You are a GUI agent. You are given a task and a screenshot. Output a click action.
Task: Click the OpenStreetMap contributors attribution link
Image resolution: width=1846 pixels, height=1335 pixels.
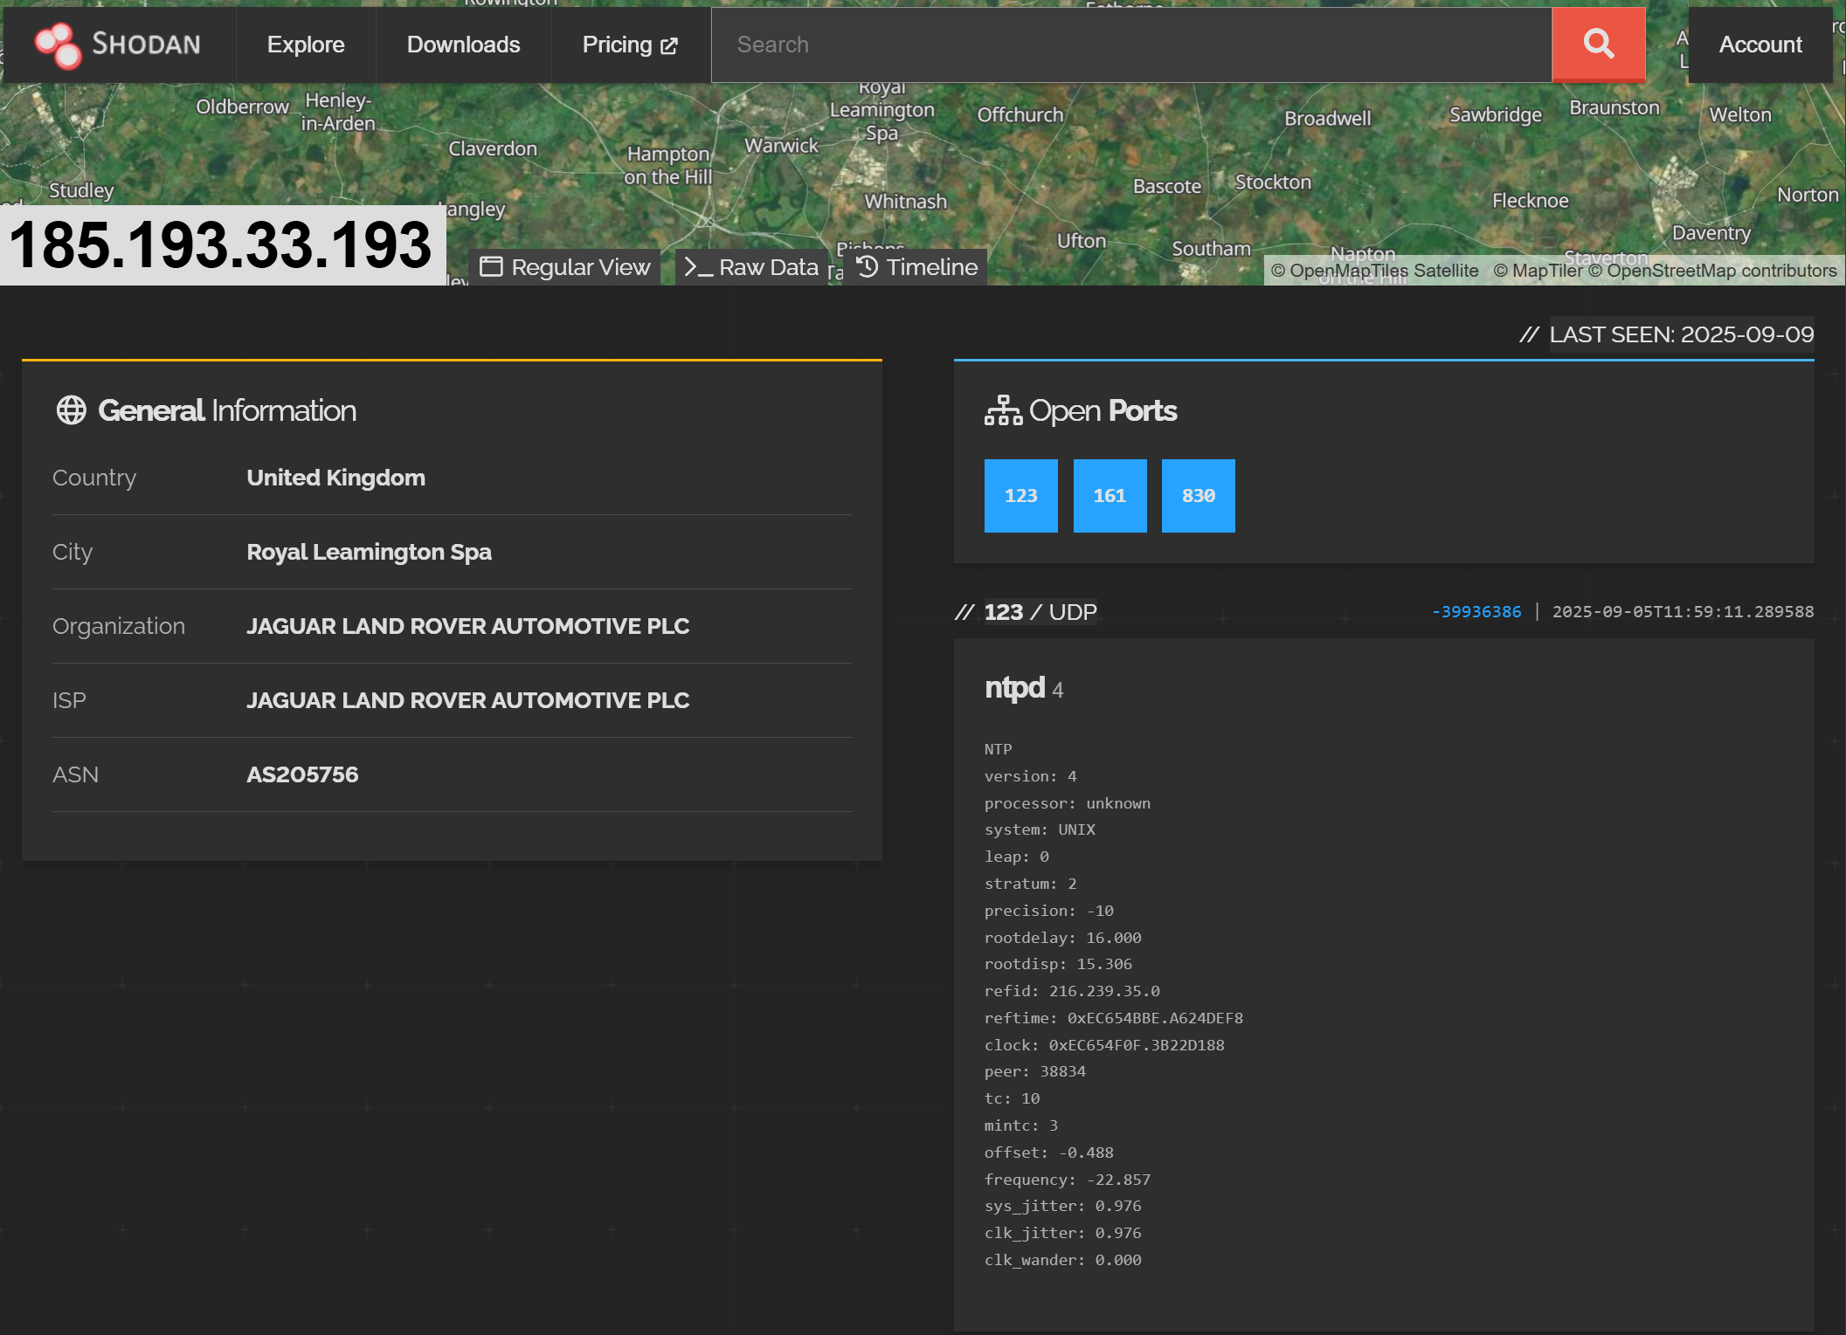pos(1711,271)
